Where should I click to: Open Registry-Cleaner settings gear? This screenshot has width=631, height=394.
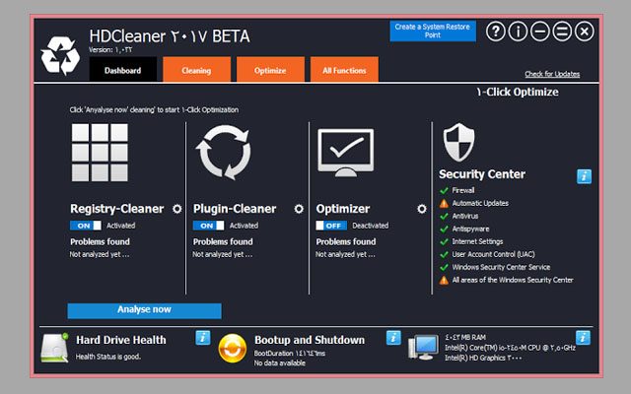click(x=176, y=209)
